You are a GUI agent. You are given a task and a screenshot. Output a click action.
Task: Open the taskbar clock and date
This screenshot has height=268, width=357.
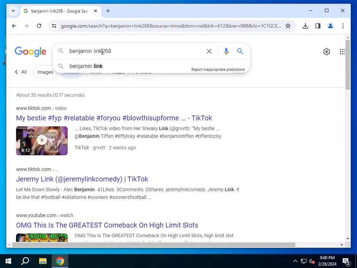click(x=327, y=261)
